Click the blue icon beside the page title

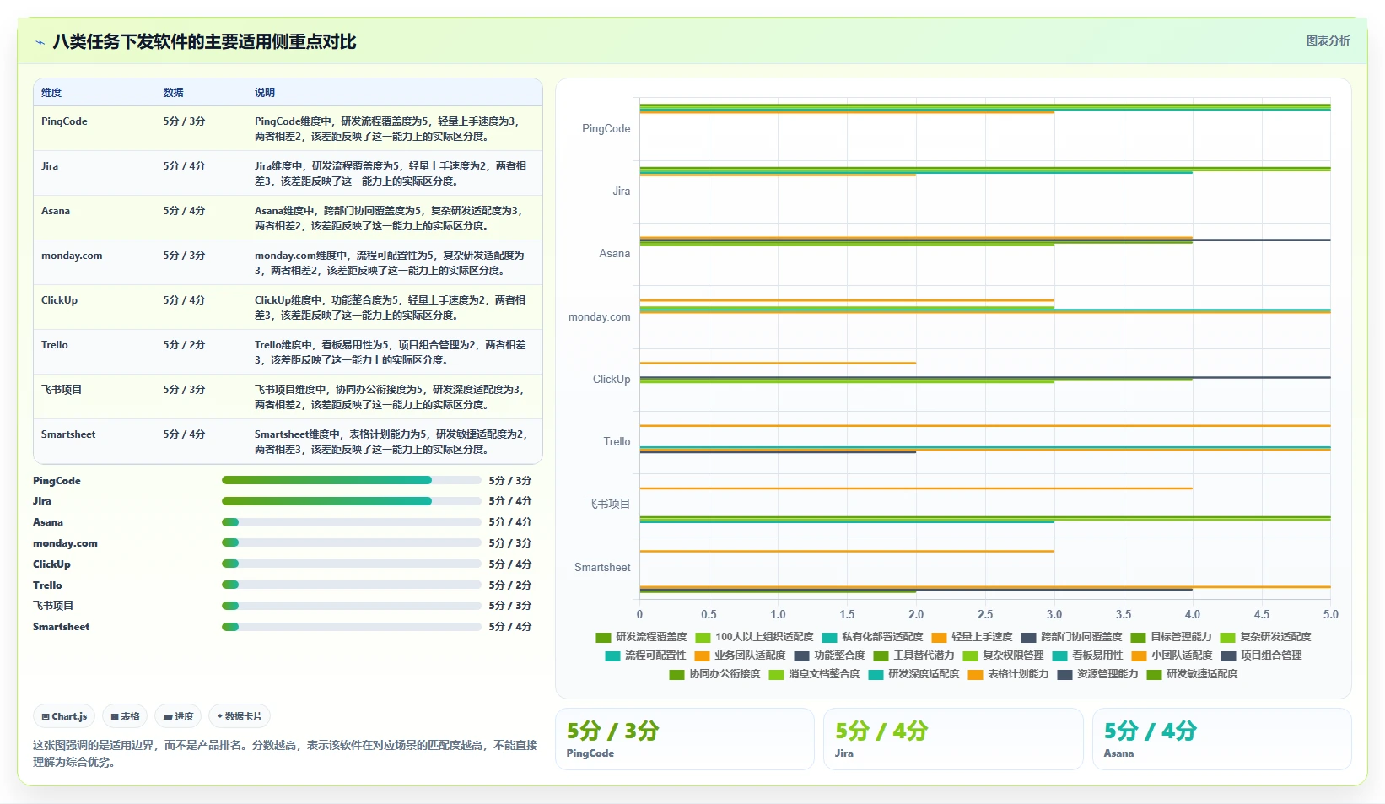coord(40,42)
